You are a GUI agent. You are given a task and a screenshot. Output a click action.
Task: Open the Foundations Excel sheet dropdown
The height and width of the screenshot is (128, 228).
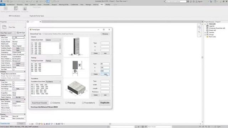tap(53, 82)
